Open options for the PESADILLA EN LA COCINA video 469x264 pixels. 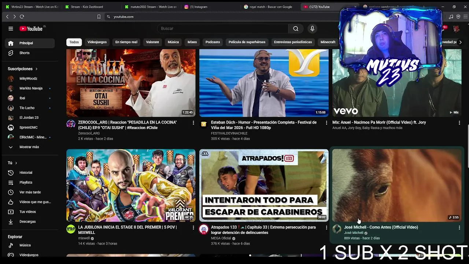pos(193,123)
